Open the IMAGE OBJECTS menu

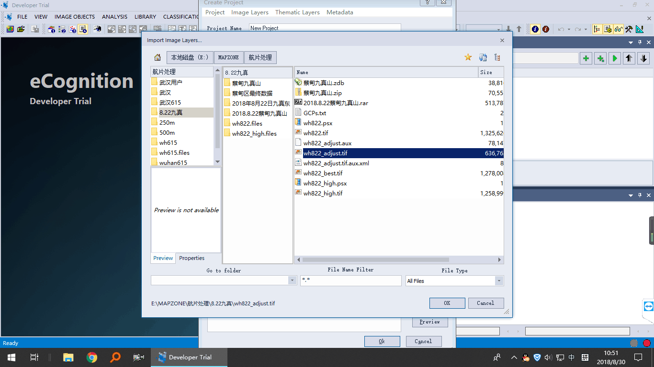[75, 17]
